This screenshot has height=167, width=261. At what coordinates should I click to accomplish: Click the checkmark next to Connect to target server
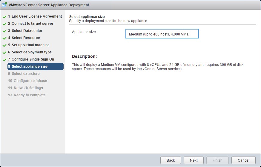pos(4,24)
